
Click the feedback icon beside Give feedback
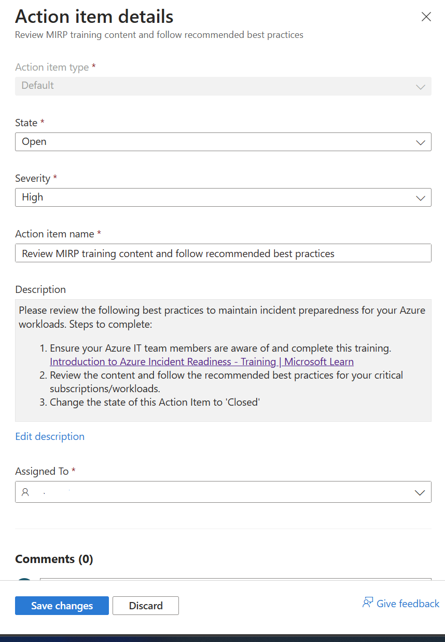[368, 603]
